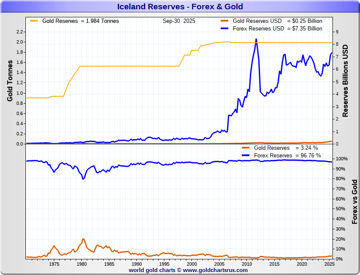The height and width of the screenshot is (275, 360).
Task: Click the yellow Gold Reserves Tonnes legend swatch
Action: point(34,21)
